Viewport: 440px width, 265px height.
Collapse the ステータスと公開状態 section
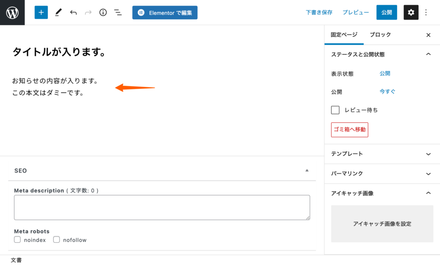[x=428, y=55]
